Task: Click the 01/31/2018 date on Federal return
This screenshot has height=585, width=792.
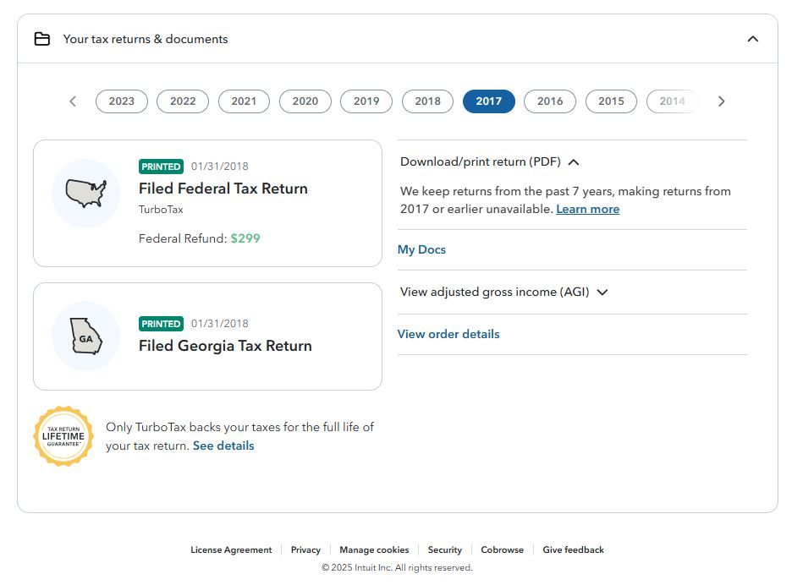Action: tap(220, 167)
